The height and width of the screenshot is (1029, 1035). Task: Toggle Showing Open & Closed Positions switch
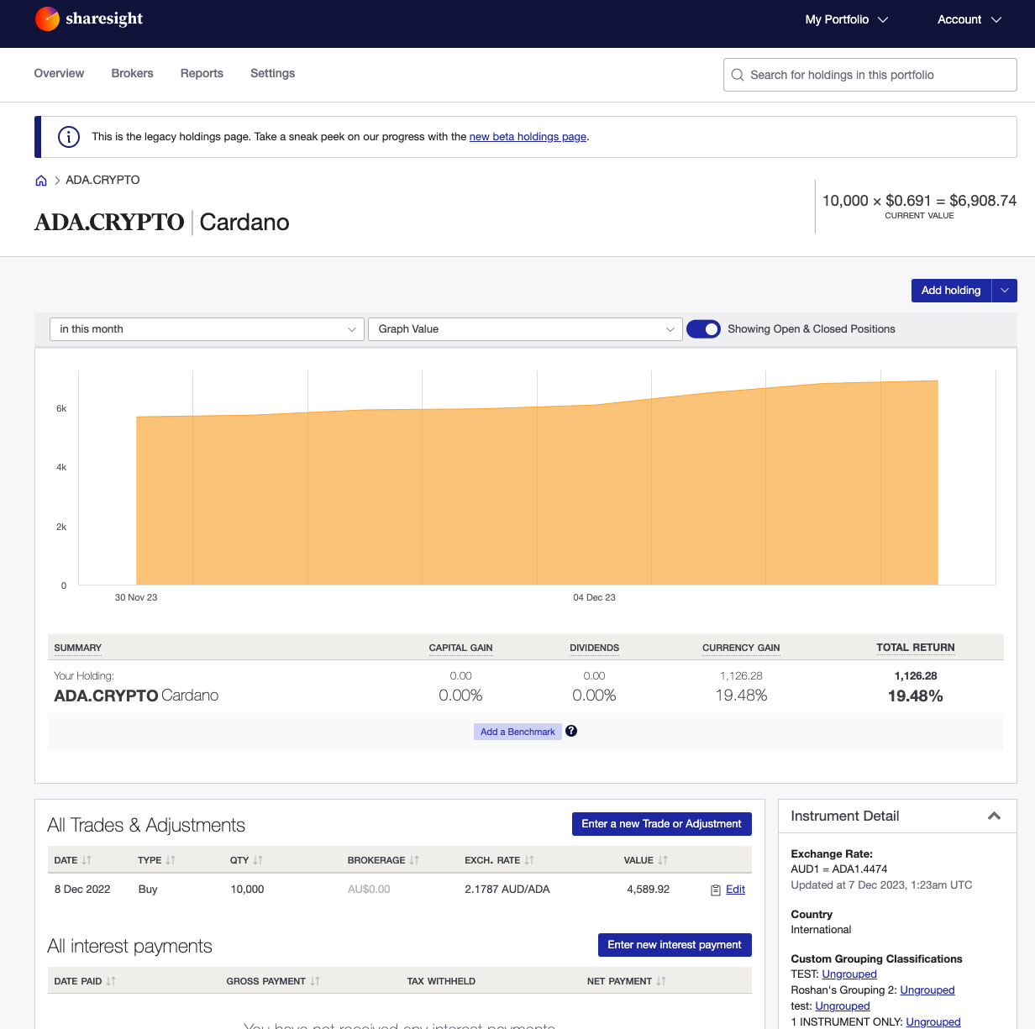(x=703, y=329)
